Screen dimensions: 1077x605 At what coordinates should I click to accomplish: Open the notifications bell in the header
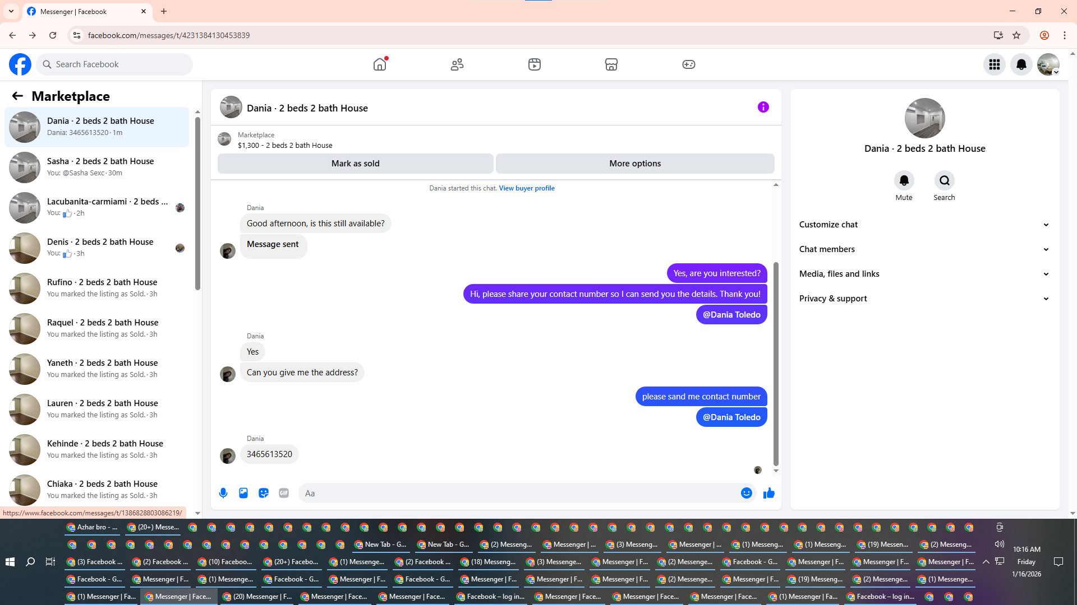click(1021, 64)
